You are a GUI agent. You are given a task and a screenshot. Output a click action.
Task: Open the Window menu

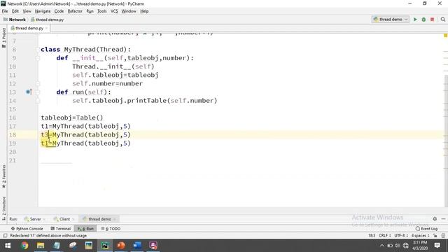pos(129,11)
